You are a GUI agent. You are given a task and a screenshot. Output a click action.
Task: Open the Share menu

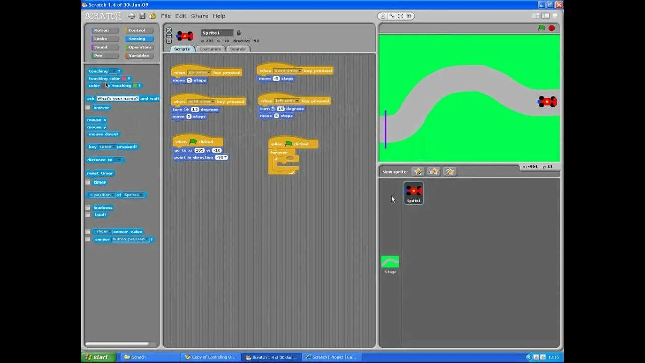(200, 16)
